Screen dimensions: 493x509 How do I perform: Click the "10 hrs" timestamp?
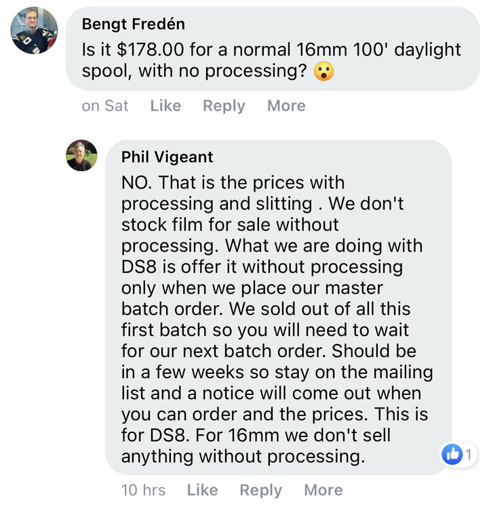pyautogui.click(x=143, y=490)
